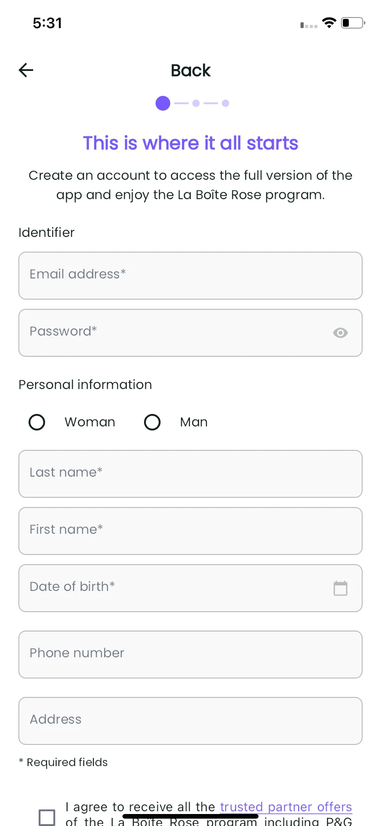Toggle password visibility eye icon
This screenshot has width=381, height=826.
coord(341,333)
